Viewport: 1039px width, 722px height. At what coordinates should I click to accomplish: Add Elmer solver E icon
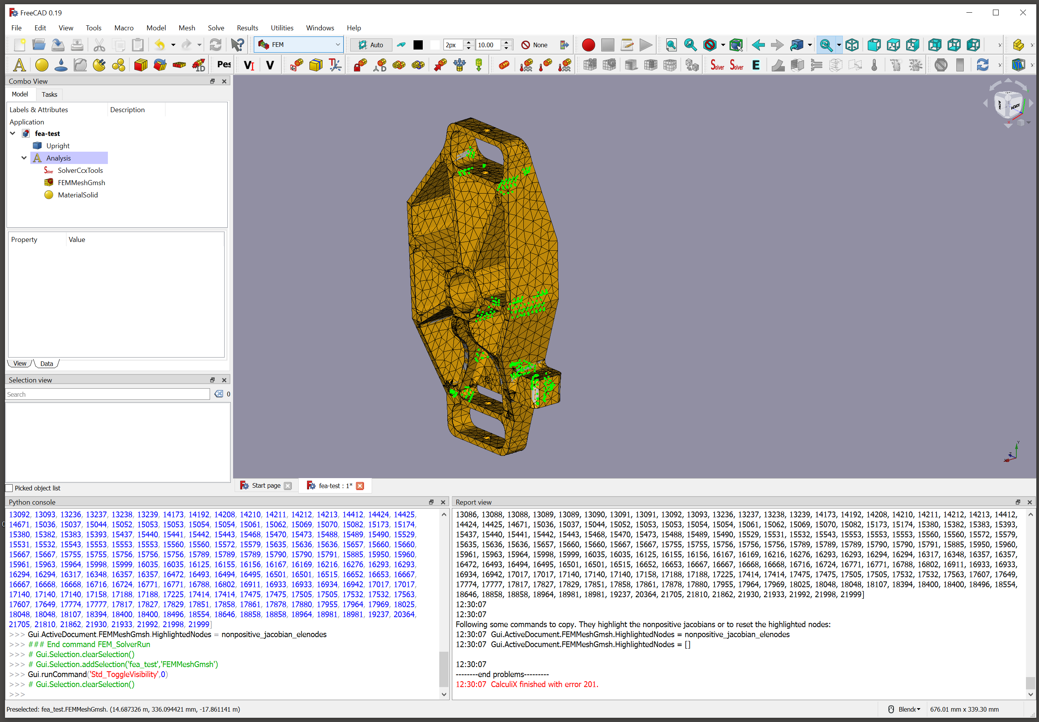756,65
